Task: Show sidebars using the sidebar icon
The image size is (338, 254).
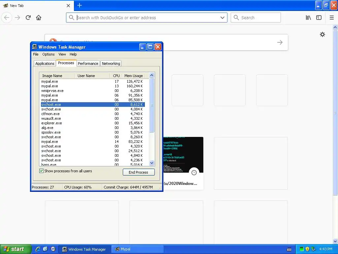Action: [319, 18]
